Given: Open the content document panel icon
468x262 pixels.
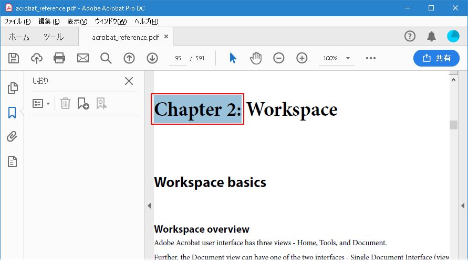Looking at the screenshot, I should click(12, 162).
